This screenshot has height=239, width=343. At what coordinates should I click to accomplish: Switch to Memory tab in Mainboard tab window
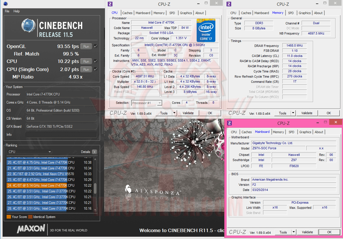(x=278, y=132)
